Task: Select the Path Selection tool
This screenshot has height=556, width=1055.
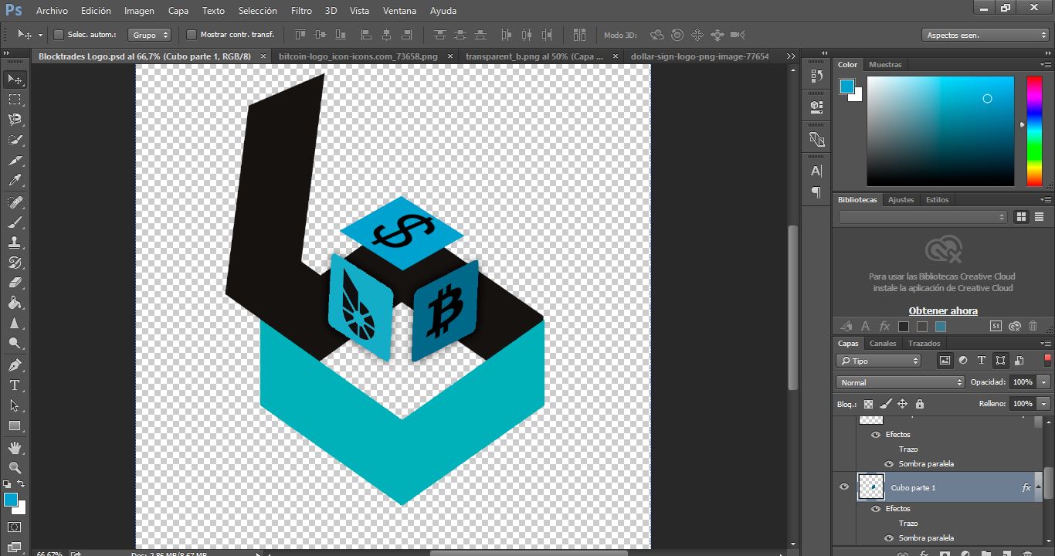Action: (15, 405)
